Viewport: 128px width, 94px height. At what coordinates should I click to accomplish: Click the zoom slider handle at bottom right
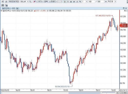[x=106, y=93]
